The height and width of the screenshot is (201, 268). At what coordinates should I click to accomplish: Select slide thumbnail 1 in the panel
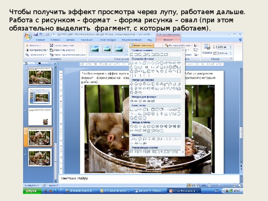40,76
